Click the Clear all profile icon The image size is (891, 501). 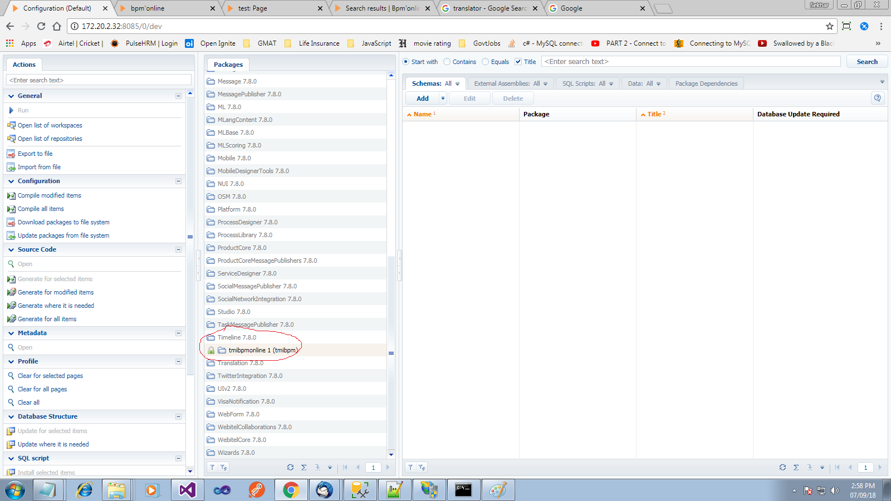(x=11, y=402)
